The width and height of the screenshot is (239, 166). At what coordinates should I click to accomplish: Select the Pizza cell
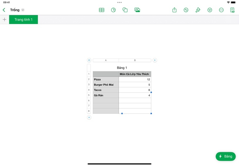(106, 79)
